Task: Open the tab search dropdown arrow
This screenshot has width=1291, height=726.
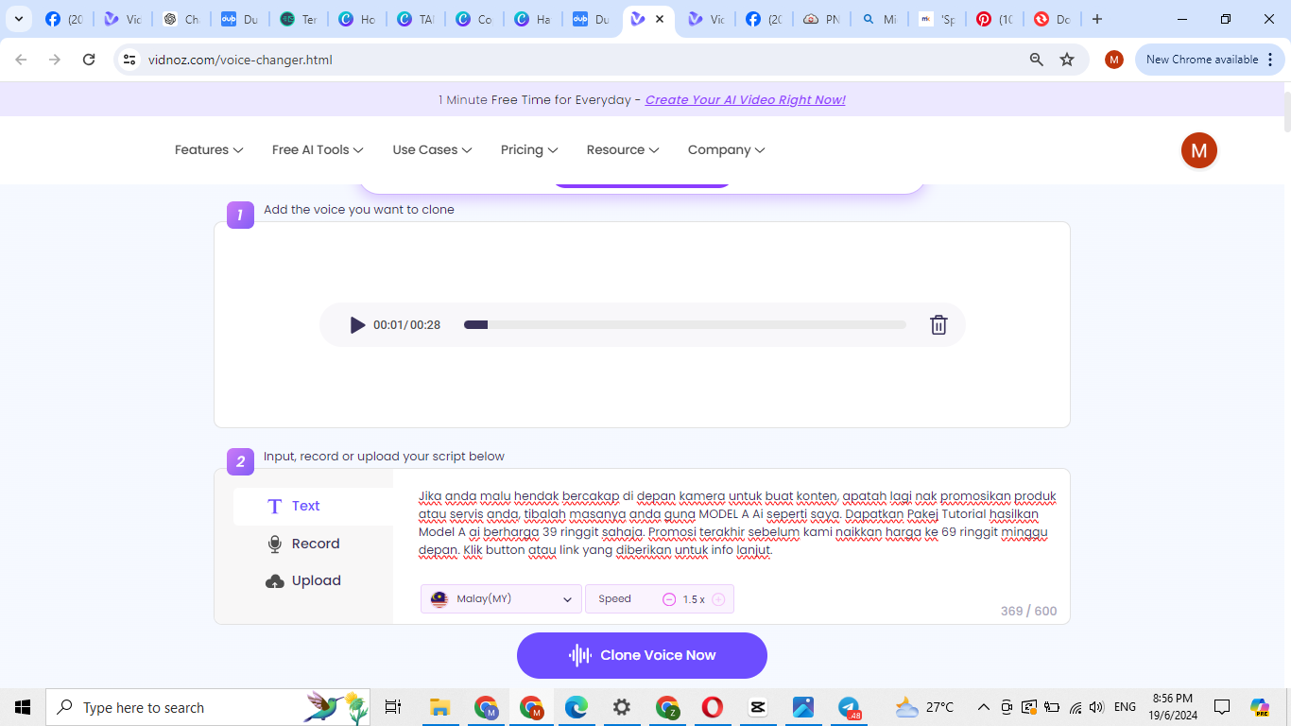Action: point(18,19)
